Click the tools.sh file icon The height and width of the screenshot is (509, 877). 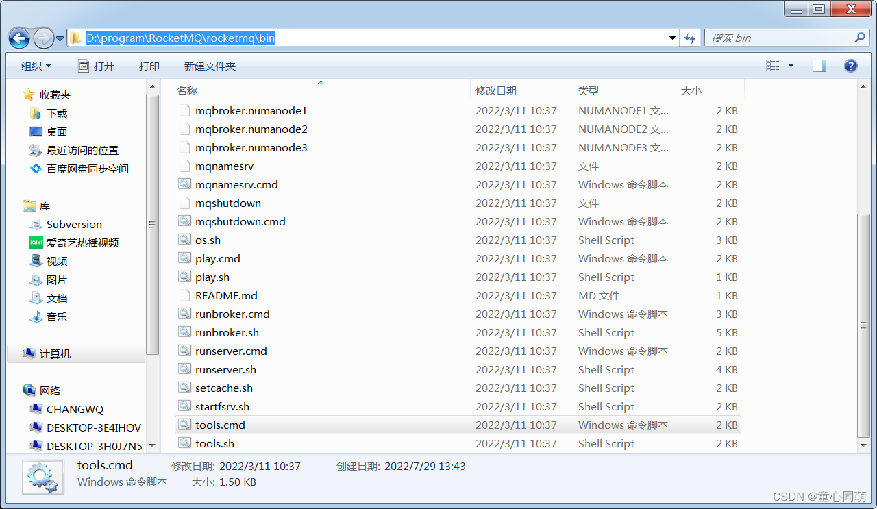(184, 443)
